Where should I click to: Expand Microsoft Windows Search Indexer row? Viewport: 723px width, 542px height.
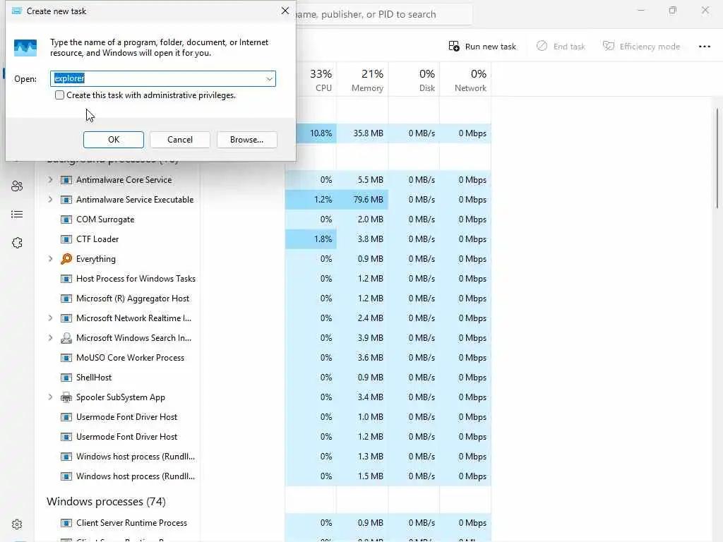[50, 338]
